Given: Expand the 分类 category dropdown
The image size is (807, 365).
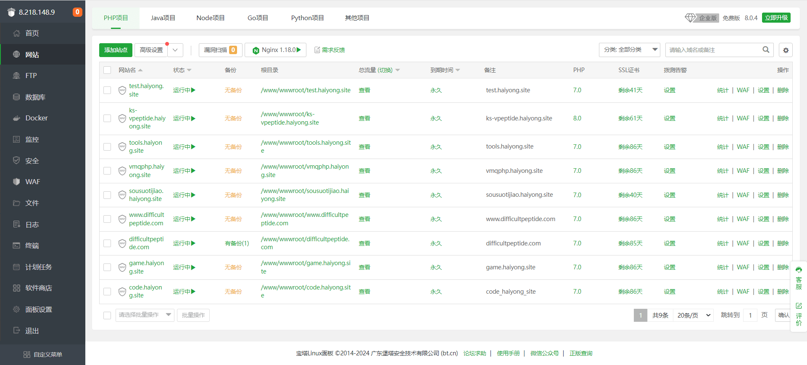Looking at the screenshot, I should coord(629,50).
